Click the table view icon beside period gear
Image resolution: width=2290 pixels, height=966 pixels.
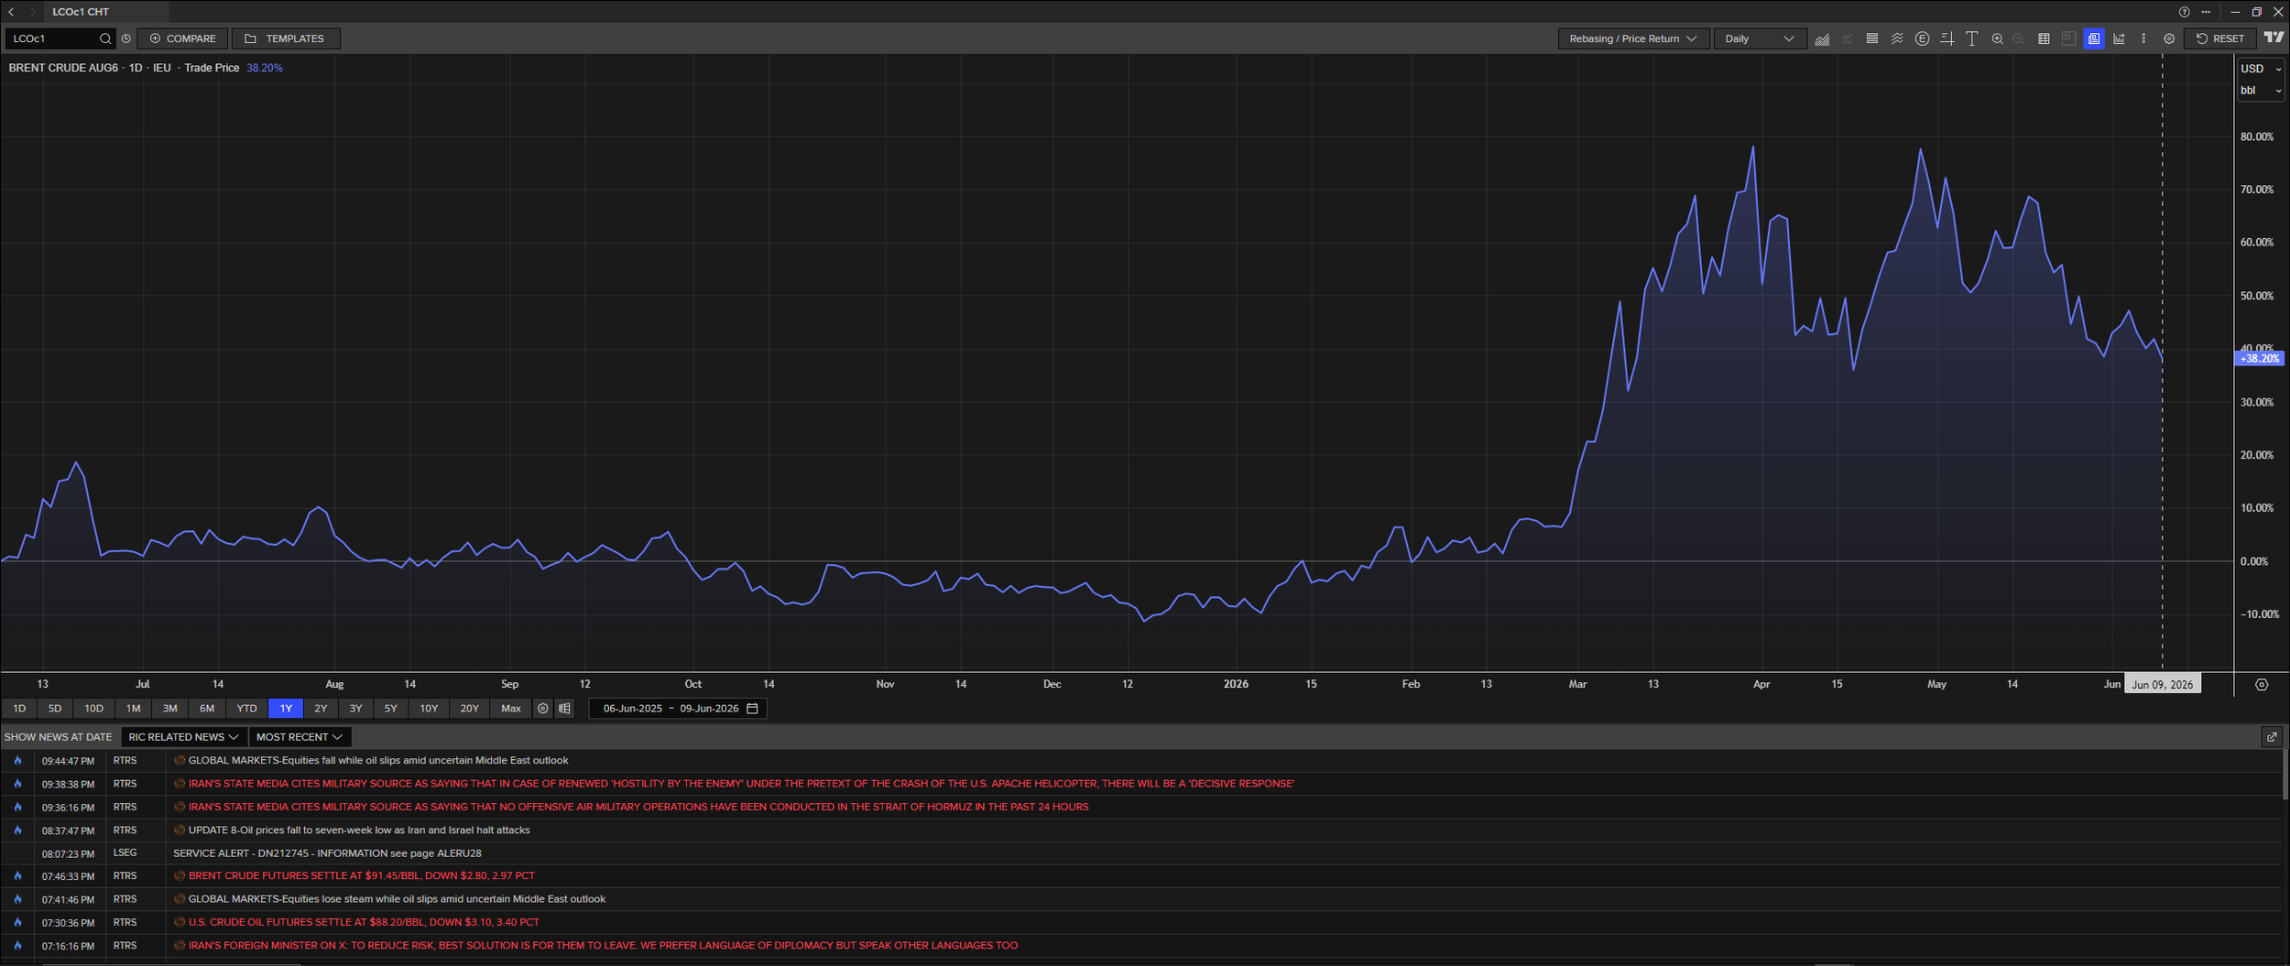coord(564,709)
